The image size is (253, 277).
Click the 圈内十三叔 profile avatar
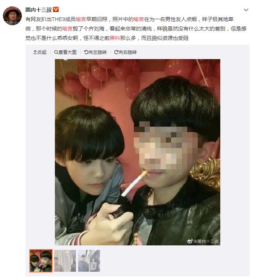[x=12, y=16]
